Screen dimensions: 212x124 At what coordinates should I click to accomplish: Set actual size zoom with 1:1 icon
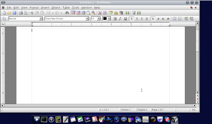(x=73, y=13)
